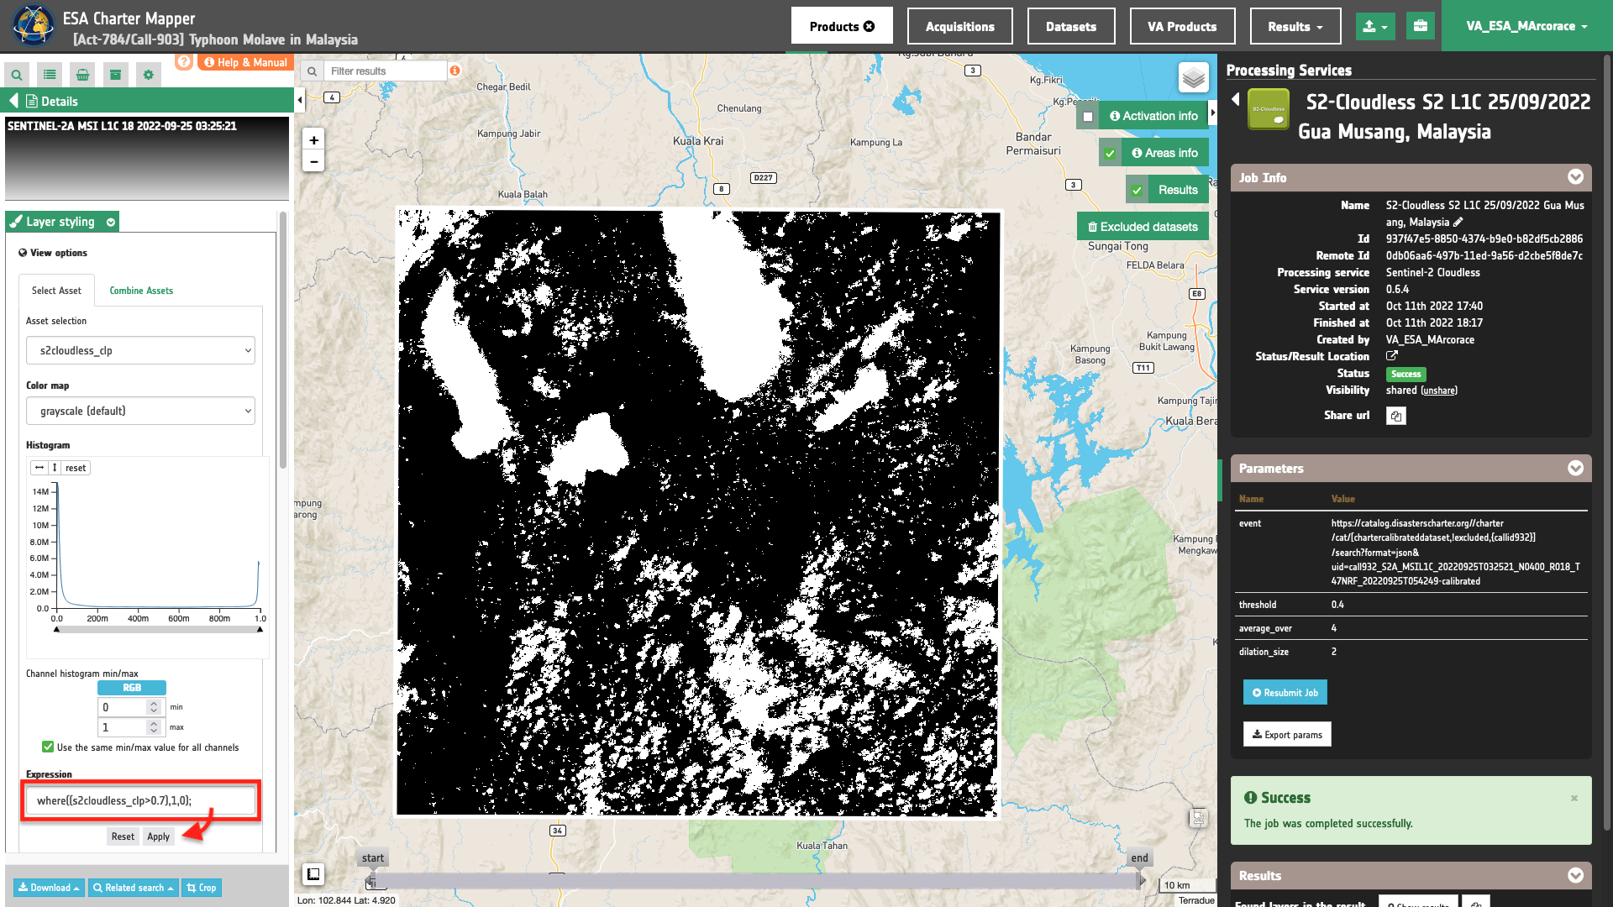Collapse the left panel with the arrow handle
The width and height of the screenshot is (1613, 907).
(x=300, y=101)
